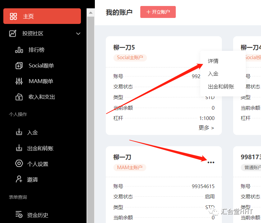Screen dimensions: 261x223
Task: Click the home grid icon
Action: tap(13, 16)
